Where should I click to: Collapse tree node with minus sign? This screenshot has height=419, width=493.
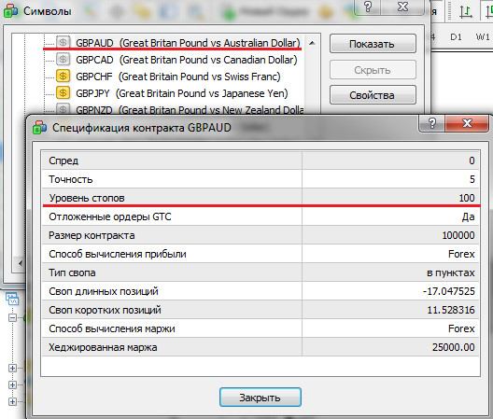(12, 318)
